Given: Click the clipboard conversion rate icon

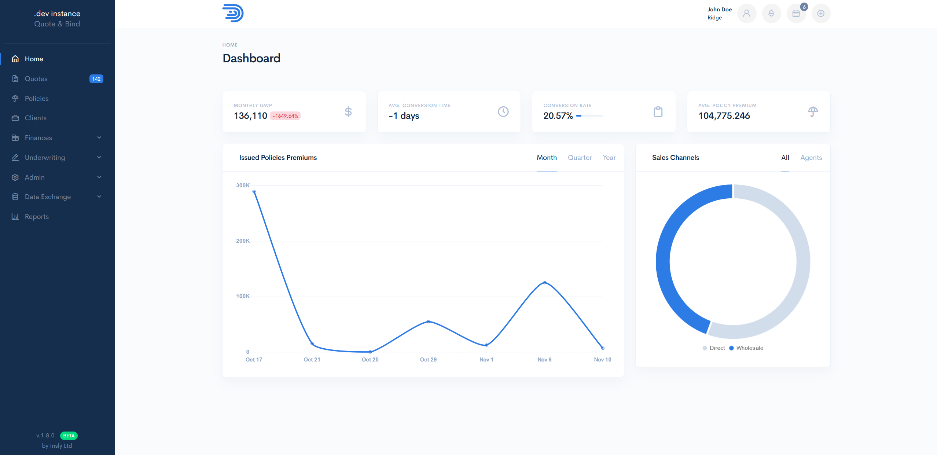Looking at the screenshot, I should pos(658,112).
